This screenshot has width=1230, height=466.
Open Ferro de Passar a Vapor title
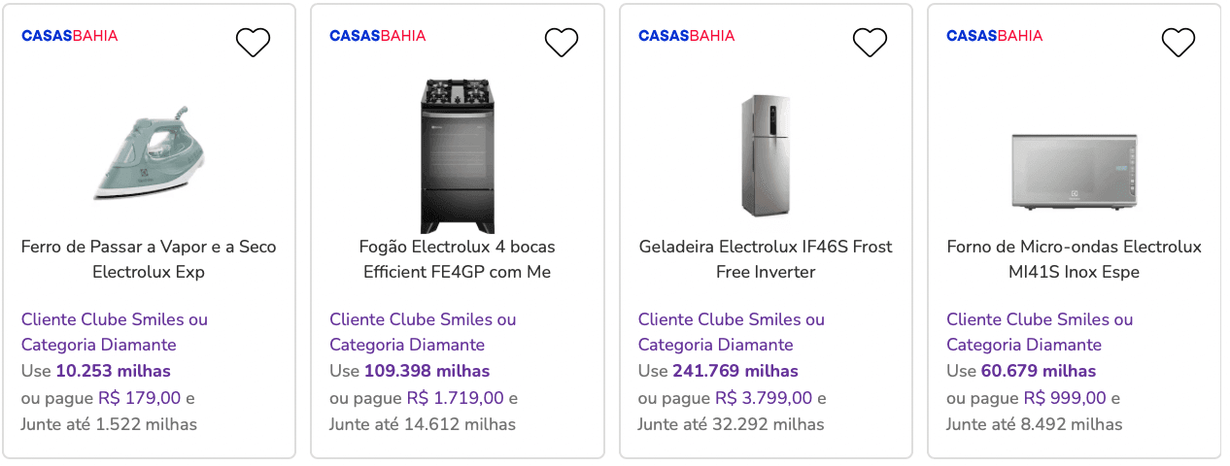(x=149, y=259)
